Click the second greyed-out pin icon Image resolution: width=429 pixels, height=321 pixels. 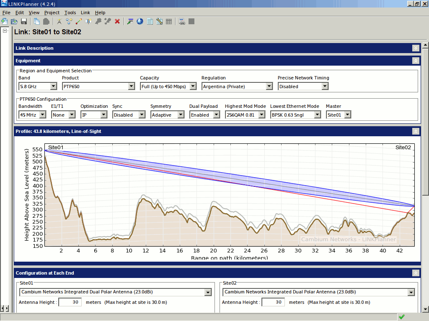pos(108,21)
